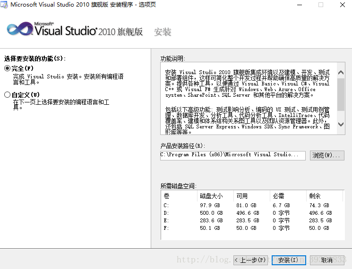The height and width of the screenshot is (269, 352).
Task: Click the 浏览(W)... browse button
Action: point(327,155)
